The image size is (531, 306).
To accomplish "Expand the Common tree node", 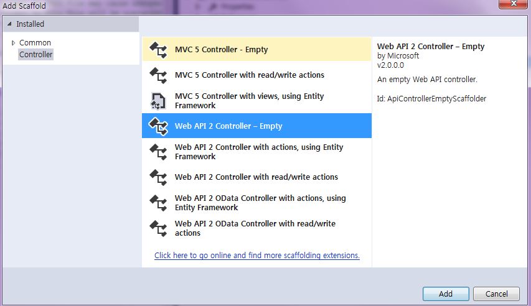I will [13, 43].
